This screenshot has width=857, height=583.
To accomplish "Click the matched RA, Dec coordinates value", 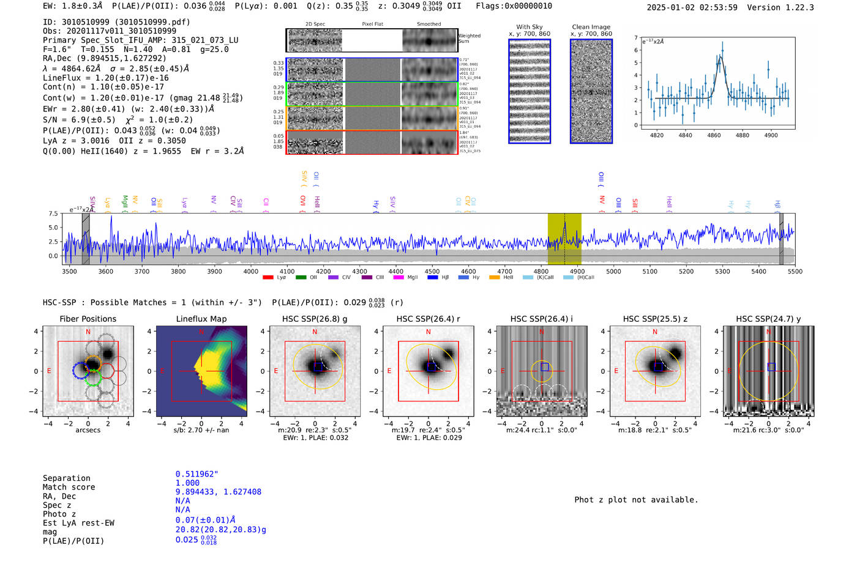I will [x=219, y=492].
